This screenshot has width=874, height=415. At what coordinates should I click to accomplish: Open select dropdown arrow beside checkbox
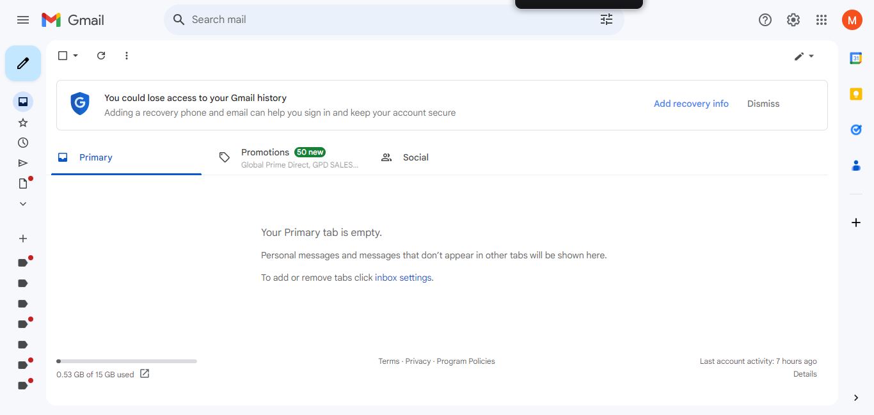coord(75,56)
